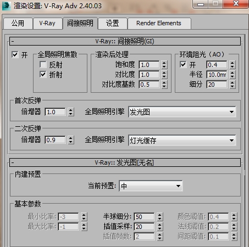Click the AO 细分 field showing 20
This screenshot has height=247, width=249.
click(217, 85)
